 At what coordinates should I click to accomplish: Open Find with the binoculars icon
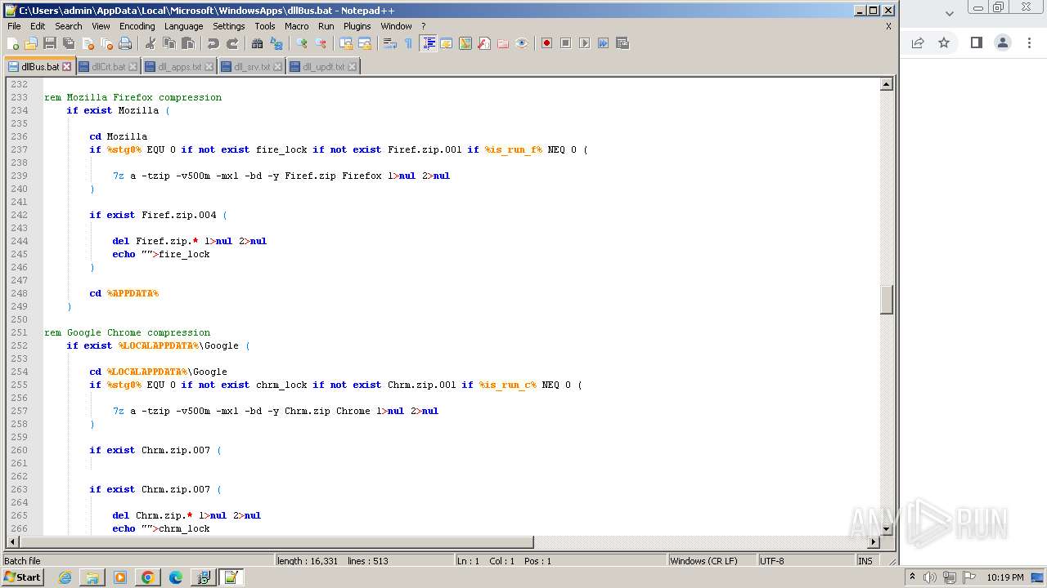point(258,43)
